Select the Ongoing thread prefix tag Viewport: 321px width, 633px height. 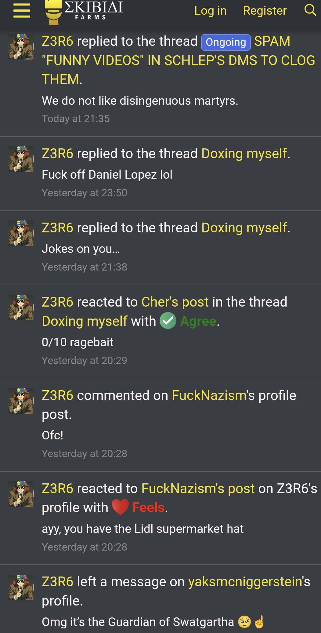coord(226,42)
